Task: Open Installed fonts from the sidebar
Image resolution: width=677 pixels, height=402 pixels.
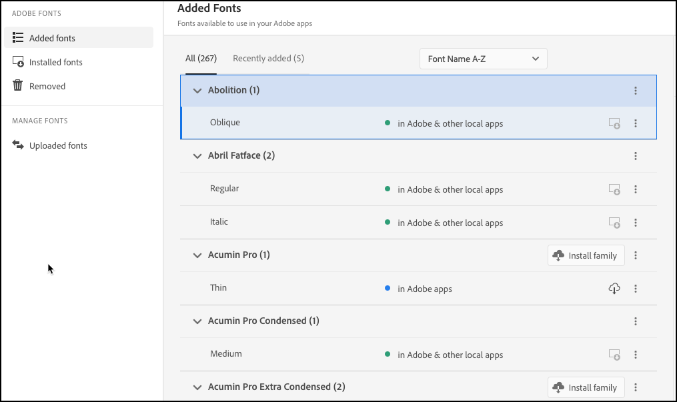Action: pos(57,62)
